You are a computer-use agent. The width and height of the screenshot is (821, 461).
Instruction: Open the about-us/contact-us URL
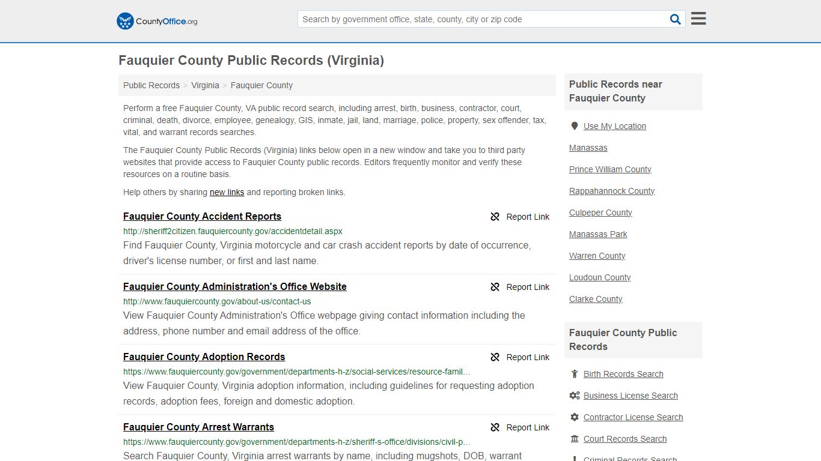(x=217, y=301)
